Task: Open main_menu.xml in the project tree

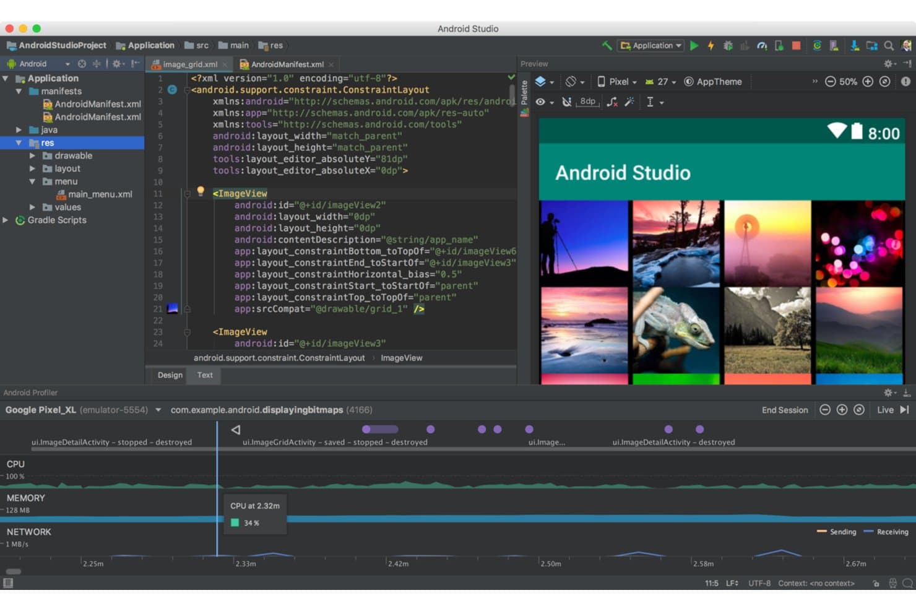Action: (x=93, y=194)
